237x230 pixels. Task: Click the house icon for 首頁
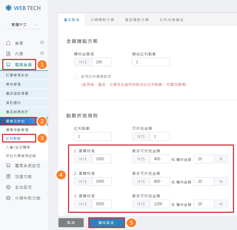pyautogui.click(x=8, y=43)
